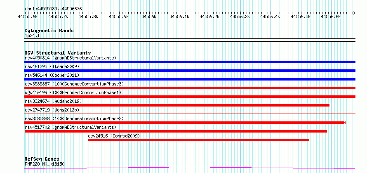367x173 pixels.
Task: Select the blue bar under nsv4050814
Action: 190,62
